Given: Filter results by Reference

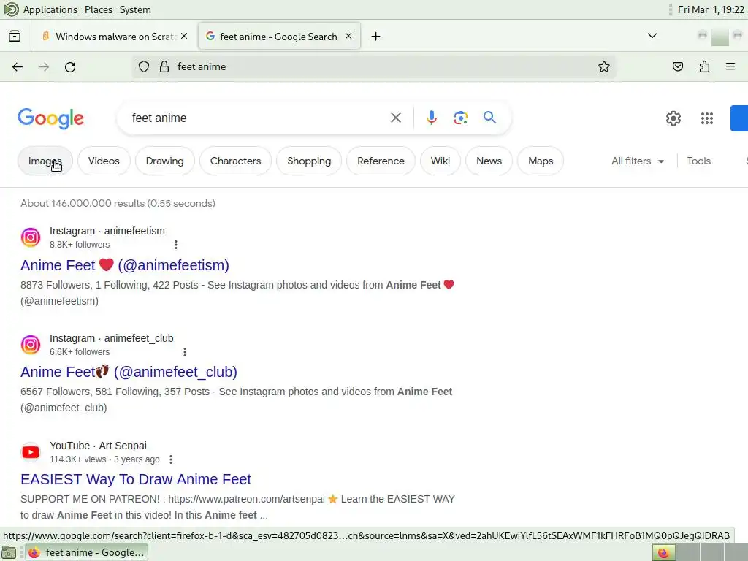Looking at the screenshot, I should [x=381, y=161].
